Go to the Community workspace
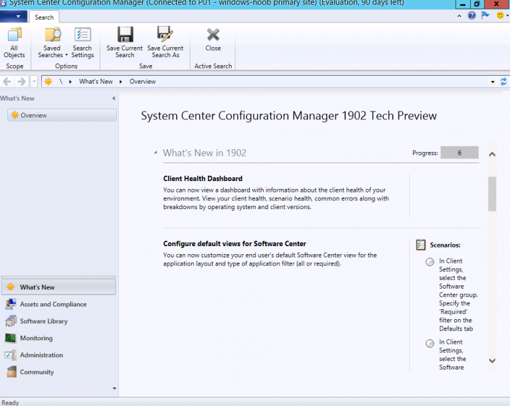Screen dimensions: 510x406 (x=58, y=372)
